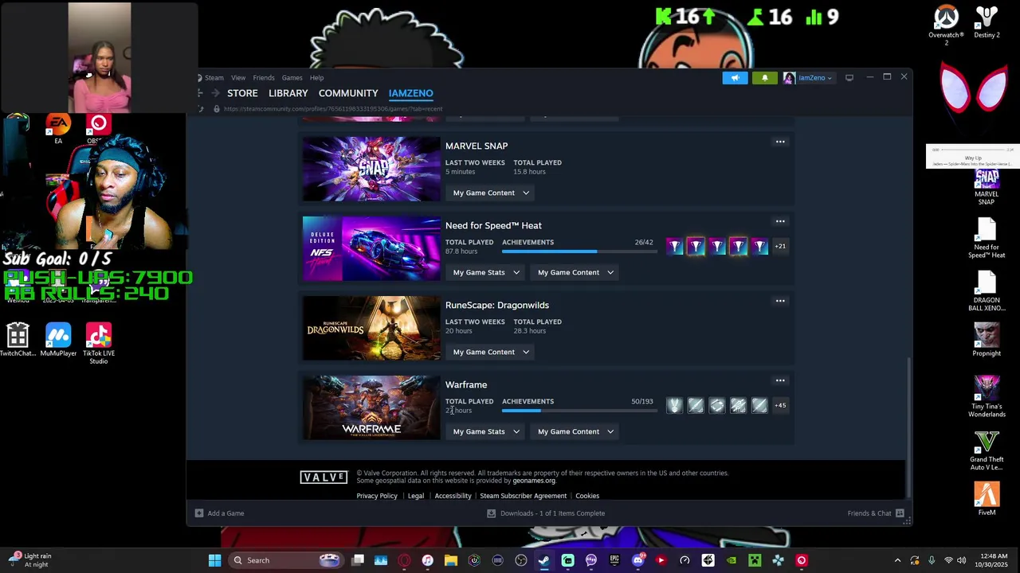This screenshot has height=573, width=1020.
Task: Open Steam announcements megaphone button
Action: click(x=735, y=77)
